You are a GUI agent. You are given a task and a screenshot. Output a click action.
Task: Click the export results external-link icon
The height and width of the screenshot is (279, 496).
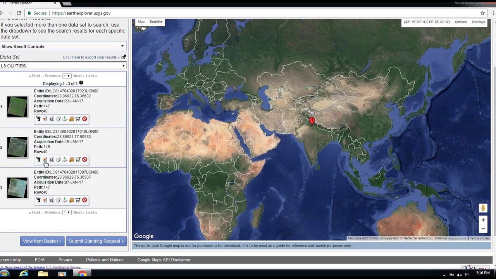pyautogui.click(x=124, y=57)
